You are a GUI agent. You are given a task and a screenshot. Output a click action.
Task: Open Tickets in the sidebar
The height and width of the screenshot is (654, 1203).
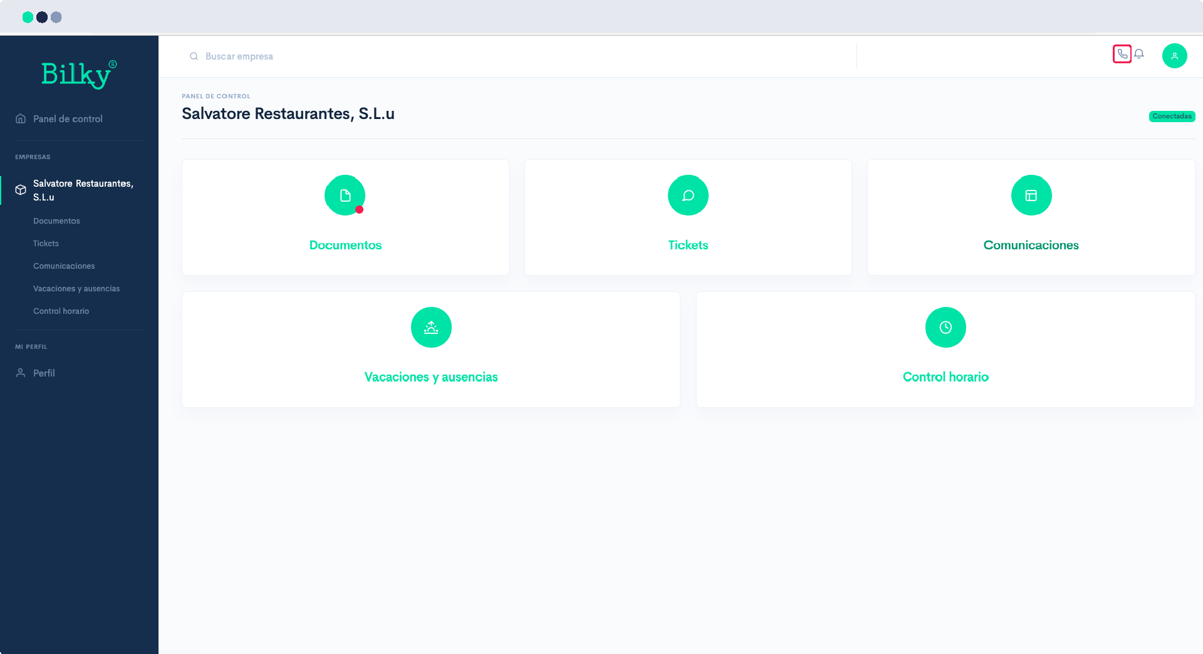click(x=46, y=244)
